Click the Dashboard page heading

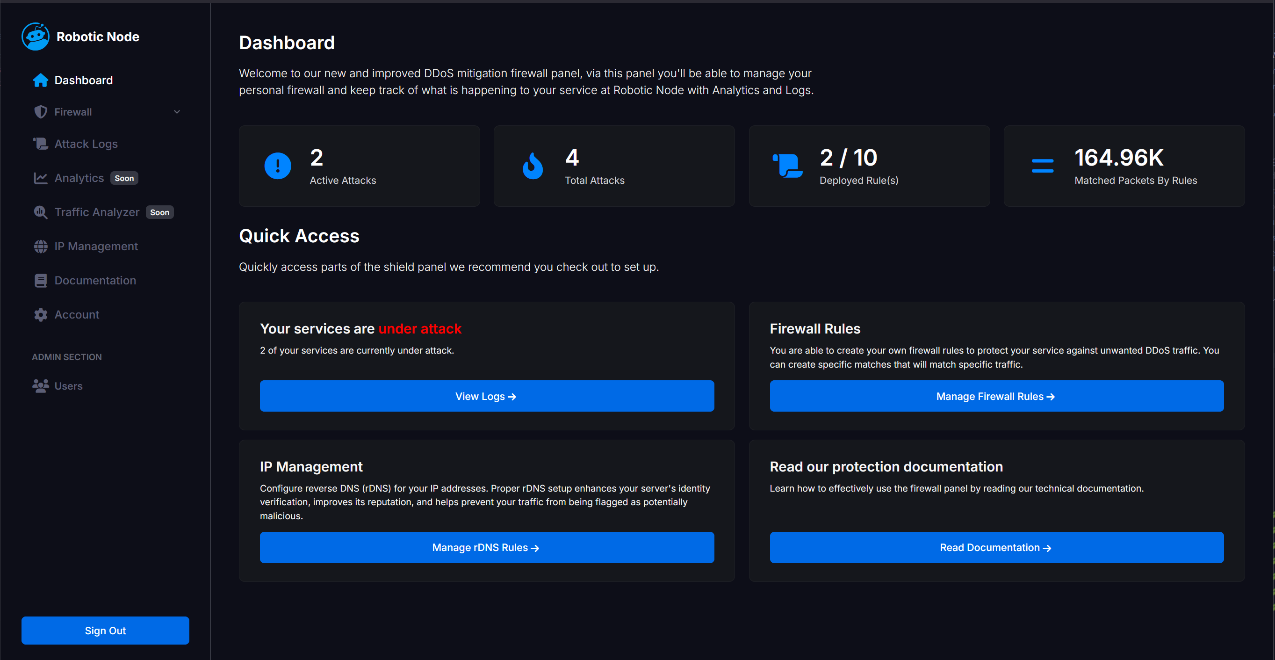(x=287, y=43)
